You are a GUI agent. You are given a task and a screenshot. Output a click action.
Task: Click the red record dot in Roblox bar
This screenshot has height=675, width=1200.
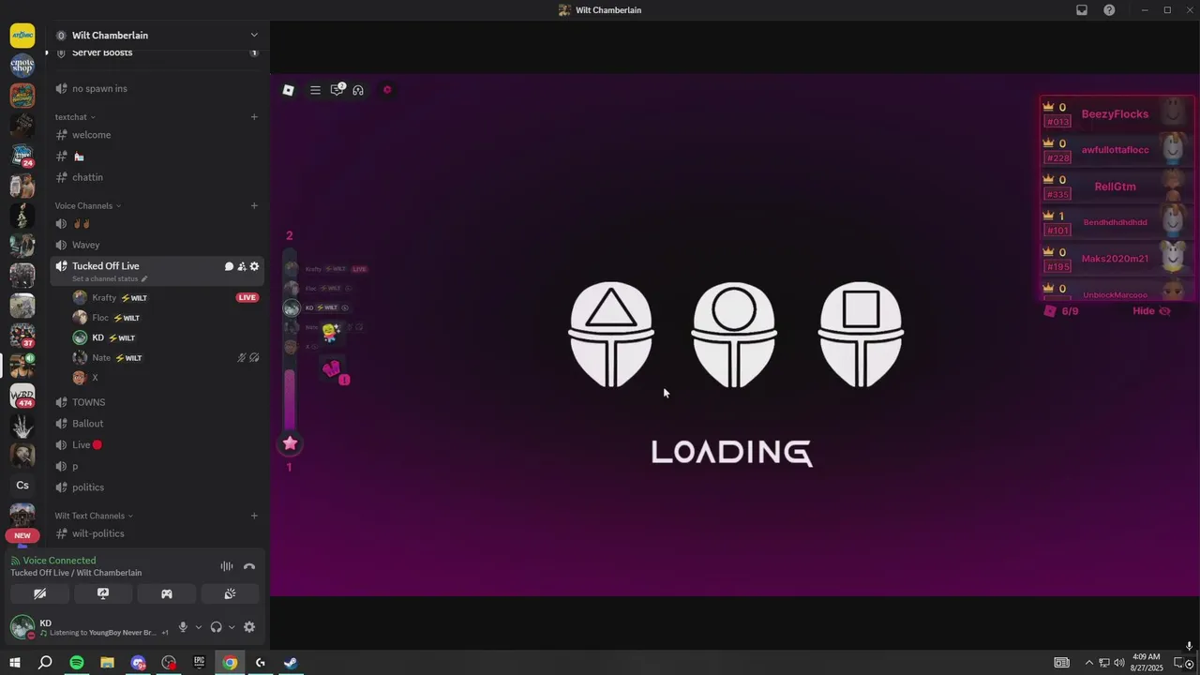[387, 90]
